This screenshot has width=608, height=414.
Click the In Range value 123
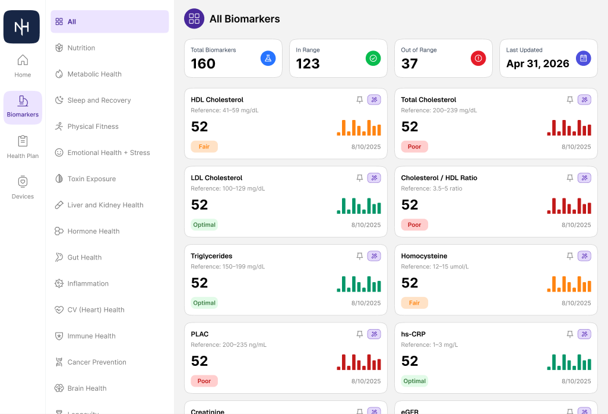coord(308,64)
